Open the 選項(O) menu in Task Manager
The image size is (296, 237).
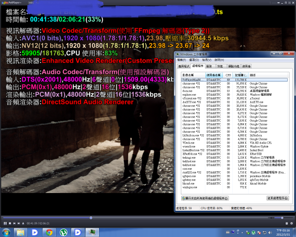click(194, 60)
